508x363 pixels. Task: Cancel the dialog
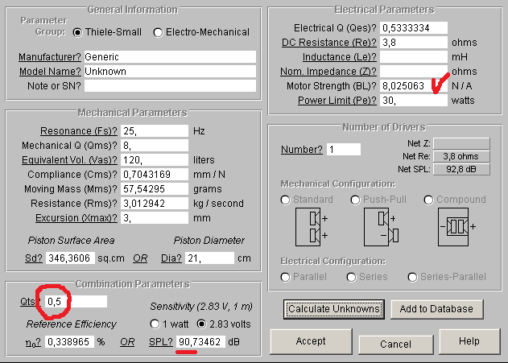click(395, 344)
